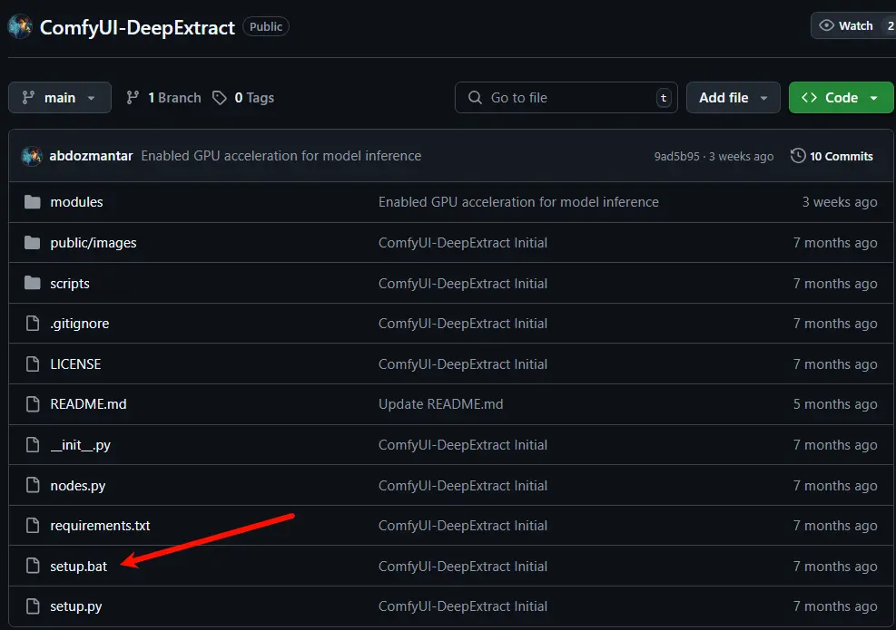Click the Watch button

pos(853,25)
